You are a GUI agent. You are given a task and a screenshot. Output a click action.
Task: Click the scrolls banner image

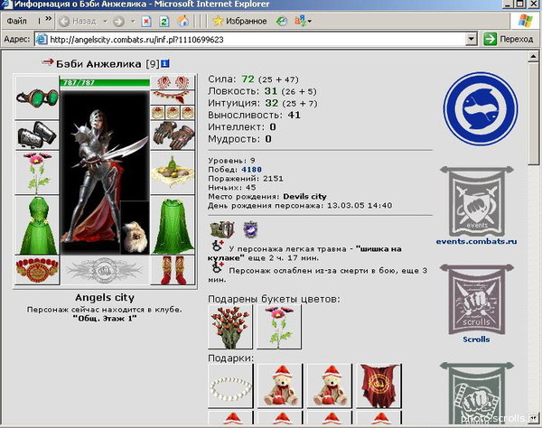coord(476,299)
